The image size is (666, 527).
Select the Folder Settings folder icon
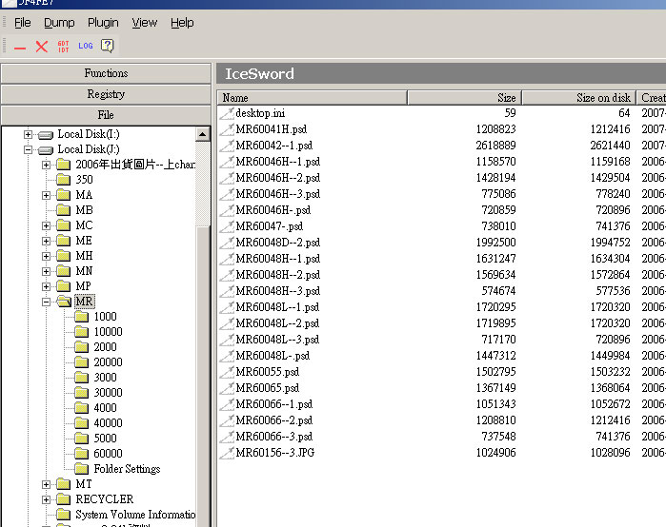[x=82, y=469]
